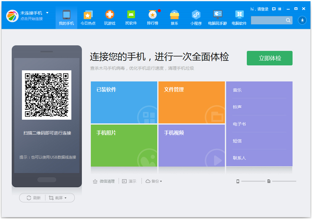This screenshot has width=312, height=219.
Task: Click the 360 phone assistant logo
Action: [12, 16]
